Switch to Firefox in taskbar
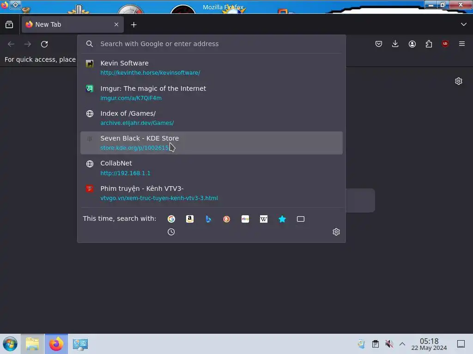This screenshot has height=354, width=473. click(56, 344)
